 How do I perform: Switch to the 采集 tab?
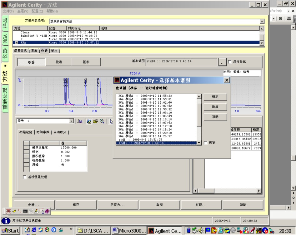point(34,51)
